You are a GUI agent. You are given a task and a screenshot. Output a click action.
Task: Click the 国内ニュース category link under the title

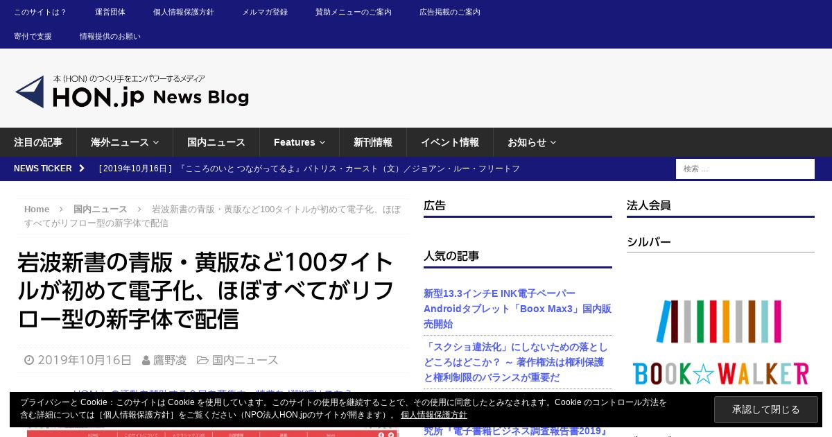point(245,360)
